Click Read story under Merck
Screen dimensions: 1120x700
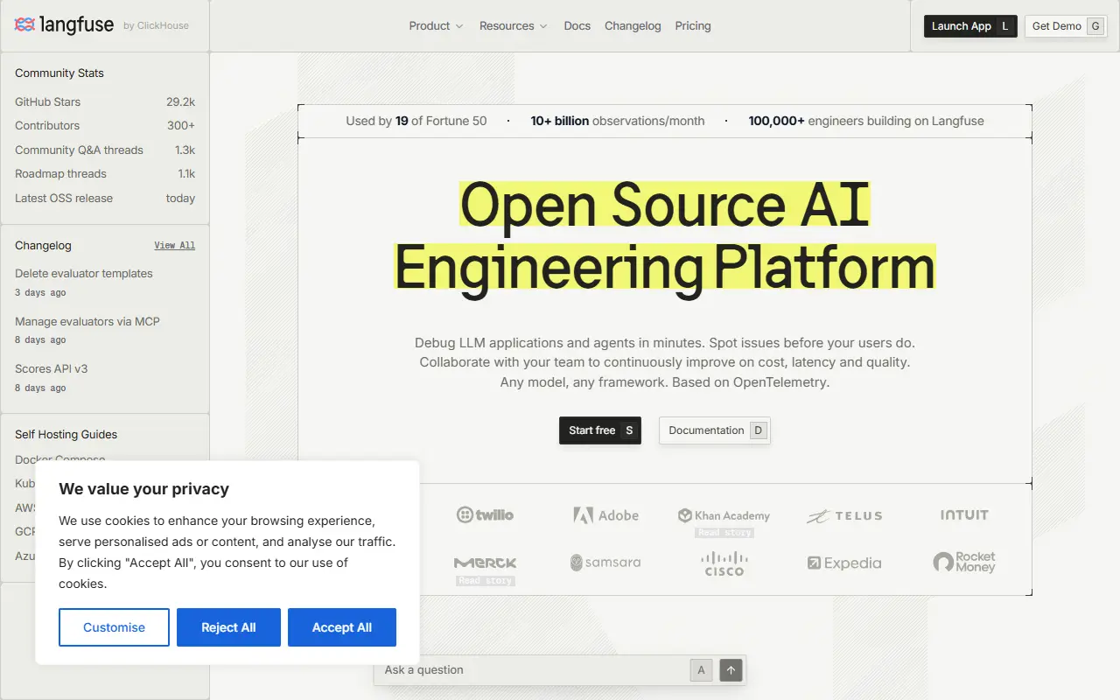[x=486, y=581]
